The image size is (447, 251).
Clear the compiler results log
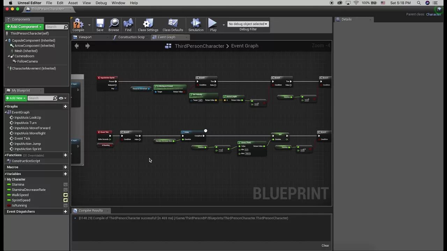[x=325, y=245]
